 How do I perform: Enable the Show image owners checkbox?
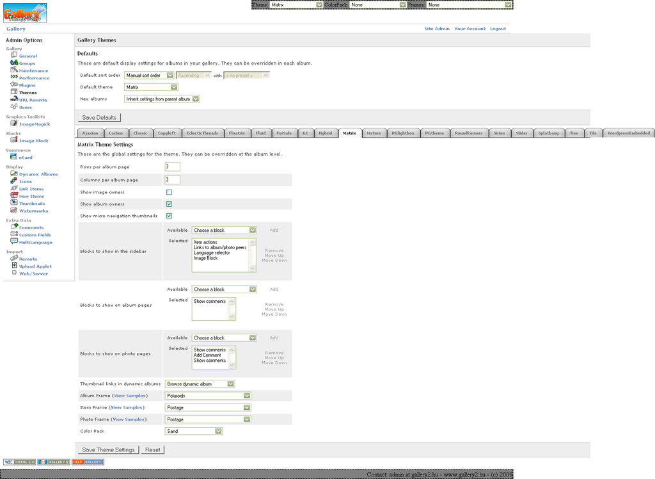(169, 192)
